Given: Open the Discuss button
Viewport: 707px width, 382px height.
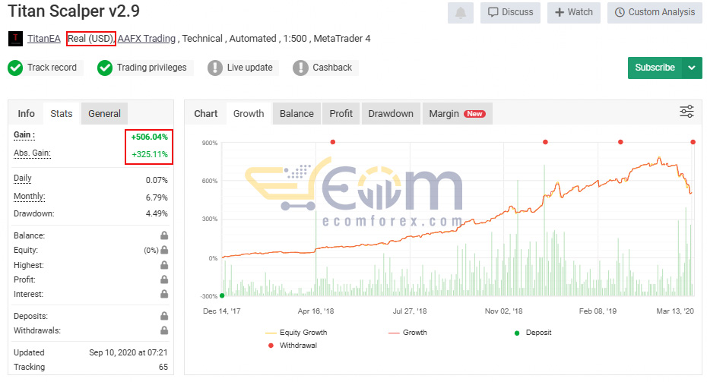Looking at the screenshot, I should (510, 13).
